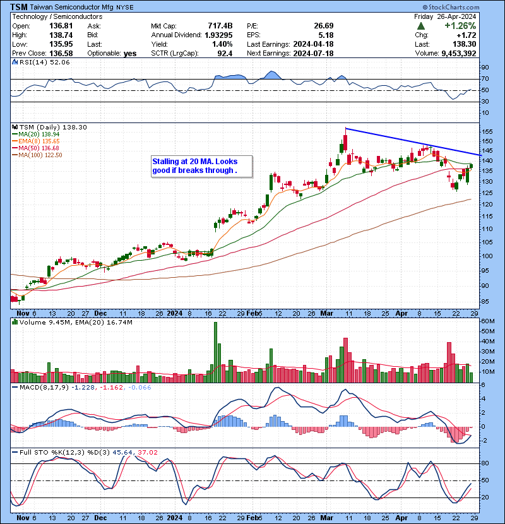Click the Annual Dividend value 1.93295
Screen dimensions: 505x524
click(x=218, y=35)
